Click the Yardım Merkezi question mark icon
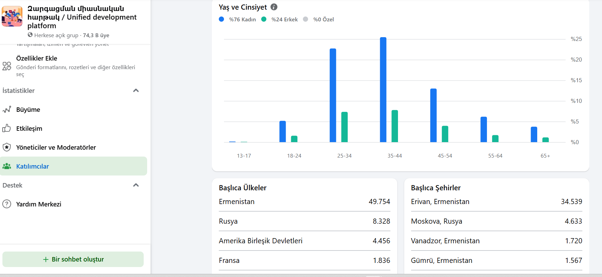This screenshot has height=277, width=602. 7,204
